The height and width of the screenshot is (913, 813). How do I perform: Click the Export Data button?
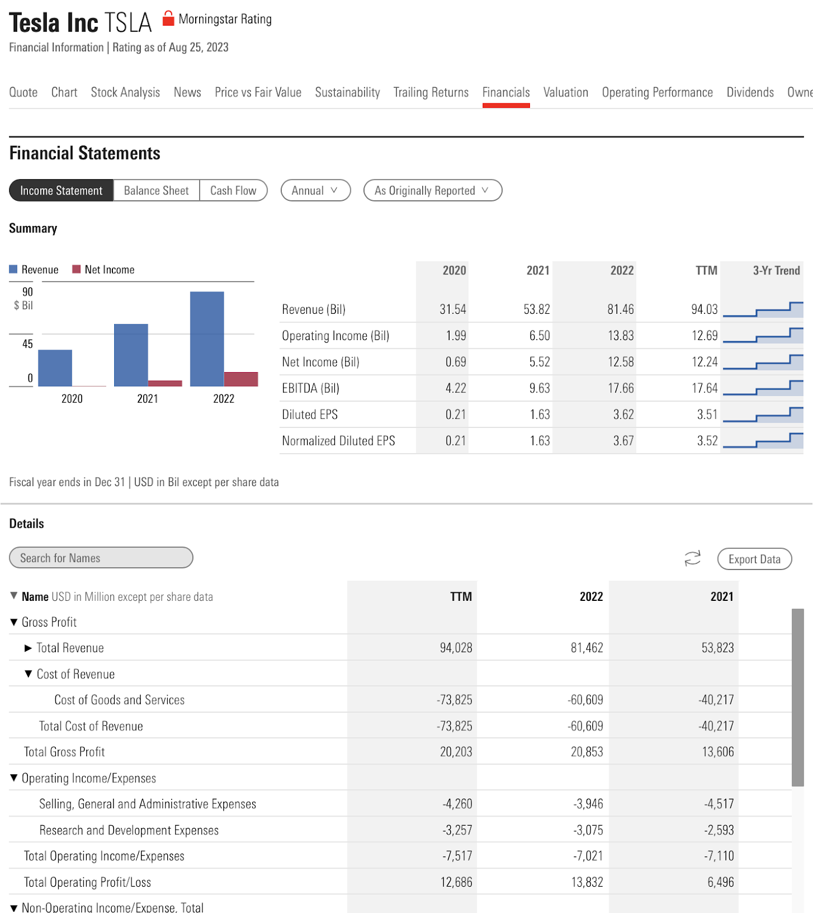(754, 559)
